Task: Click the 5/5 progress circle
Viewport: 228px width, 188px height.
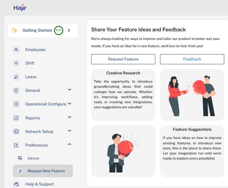Action: pyautogui.click(x=58, y=30)
